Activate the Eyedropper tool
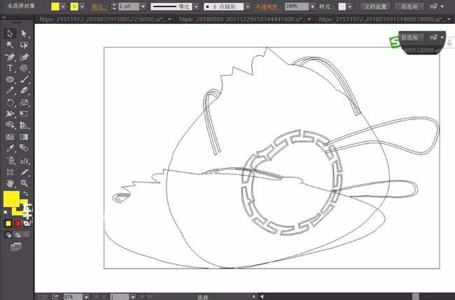Viewport: 455px width, 300px height. pos(10,148)
